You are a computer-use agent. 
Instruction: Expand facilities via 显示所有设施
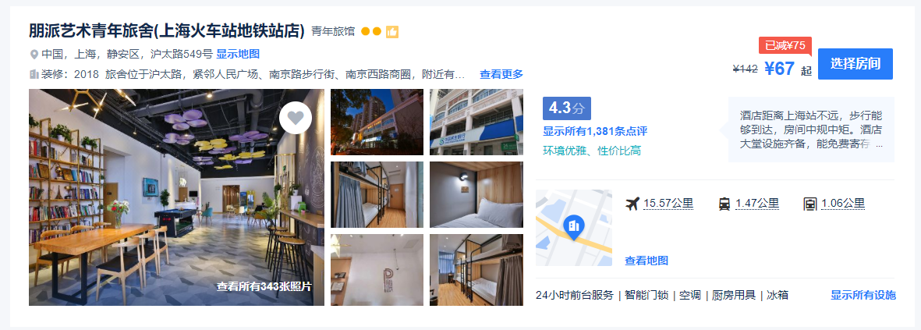tap(863, 295)
